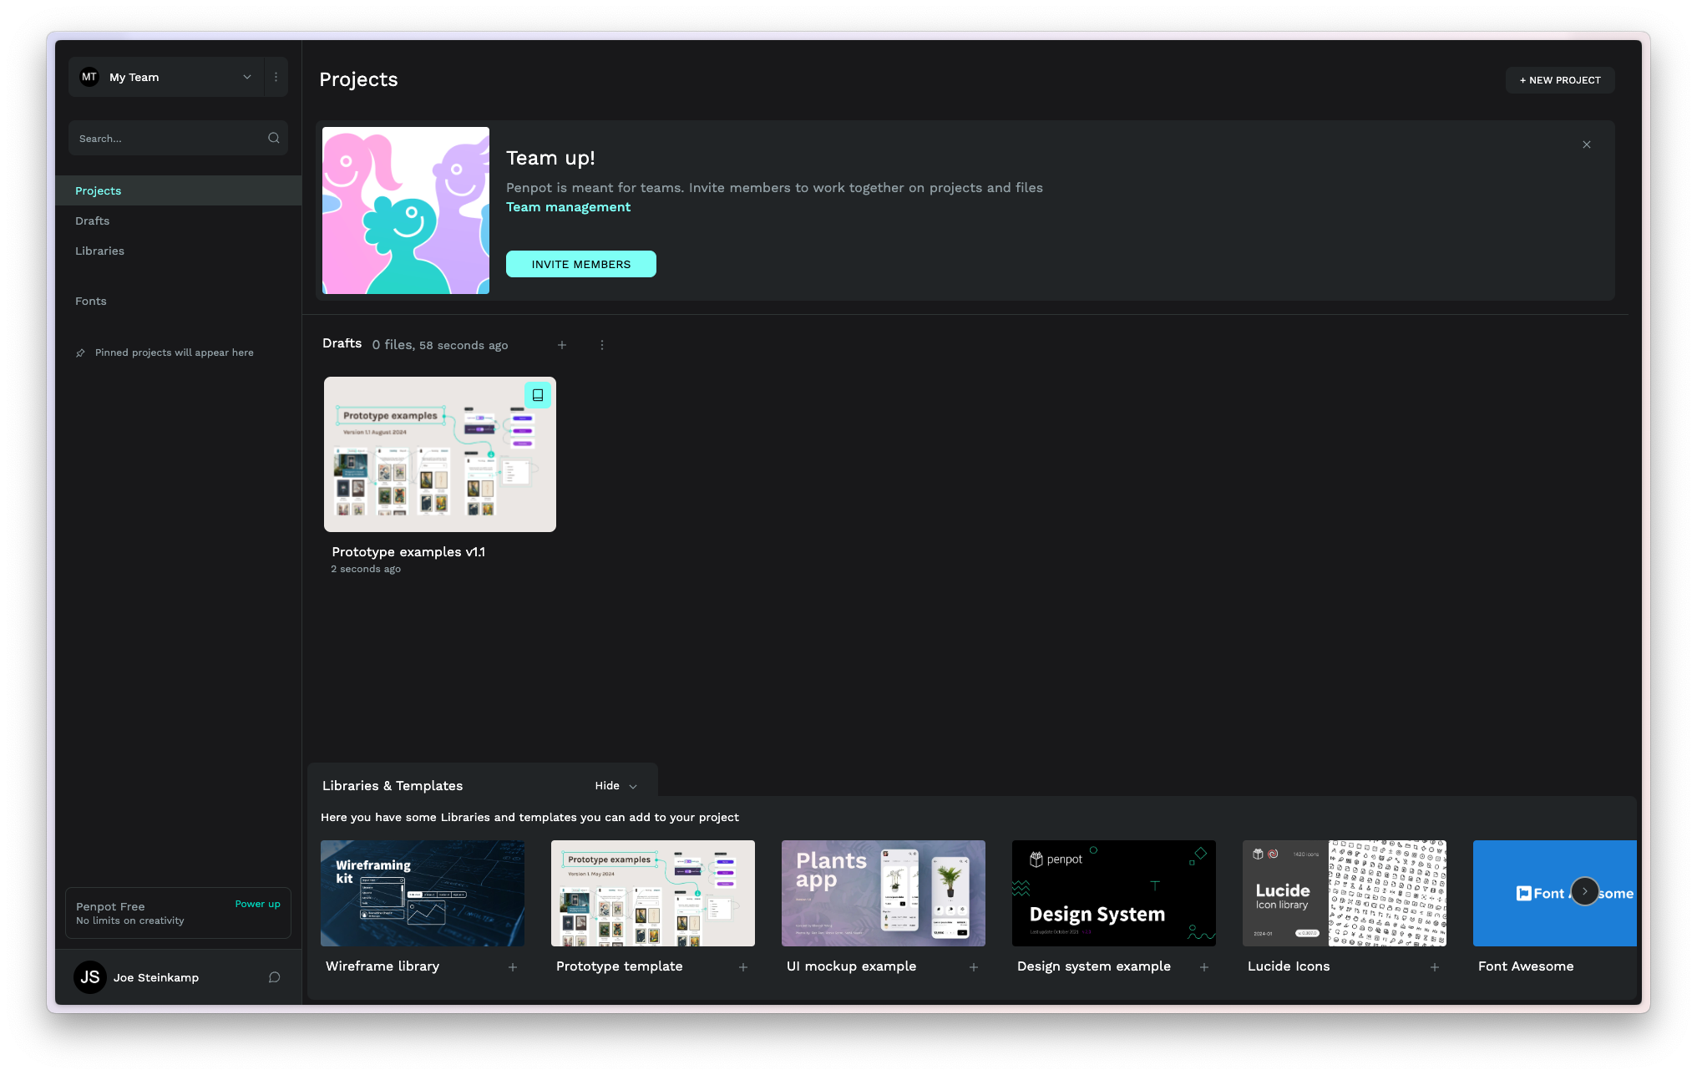
Task: Add Wireframe library with plus icon
Action: click(513, 967)
